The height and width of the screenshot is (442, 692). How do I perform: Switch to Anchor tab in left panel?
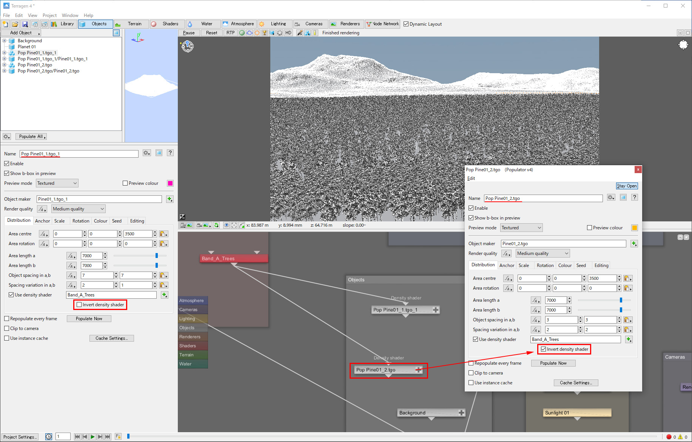tap(42, 221)
